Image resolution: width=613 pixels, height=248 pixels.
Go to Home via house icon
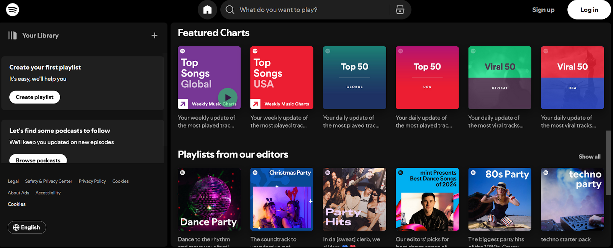pos(207,10)
